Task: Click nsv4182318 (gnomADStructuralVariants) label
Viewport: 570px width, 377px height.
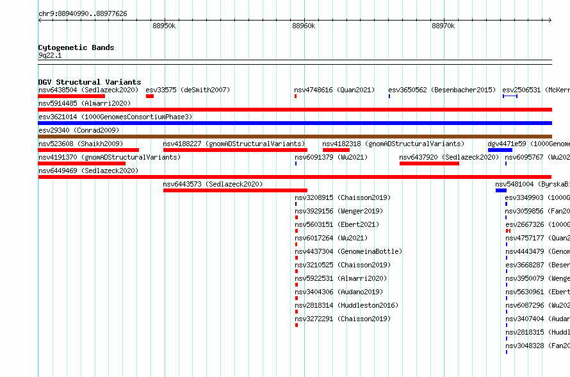Action: click(x=393, y=144)
